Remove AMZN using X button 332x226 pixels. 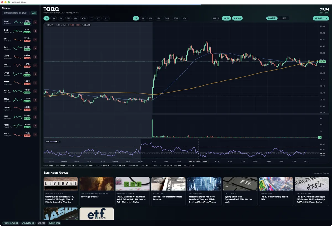35,83
